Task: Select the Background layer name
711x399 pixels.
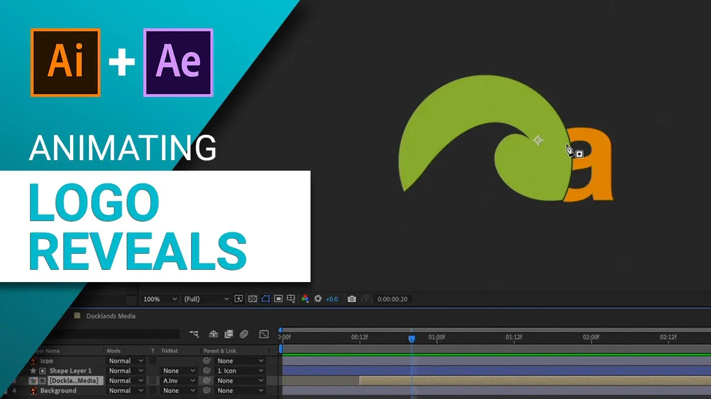Action: pos(58,391)
